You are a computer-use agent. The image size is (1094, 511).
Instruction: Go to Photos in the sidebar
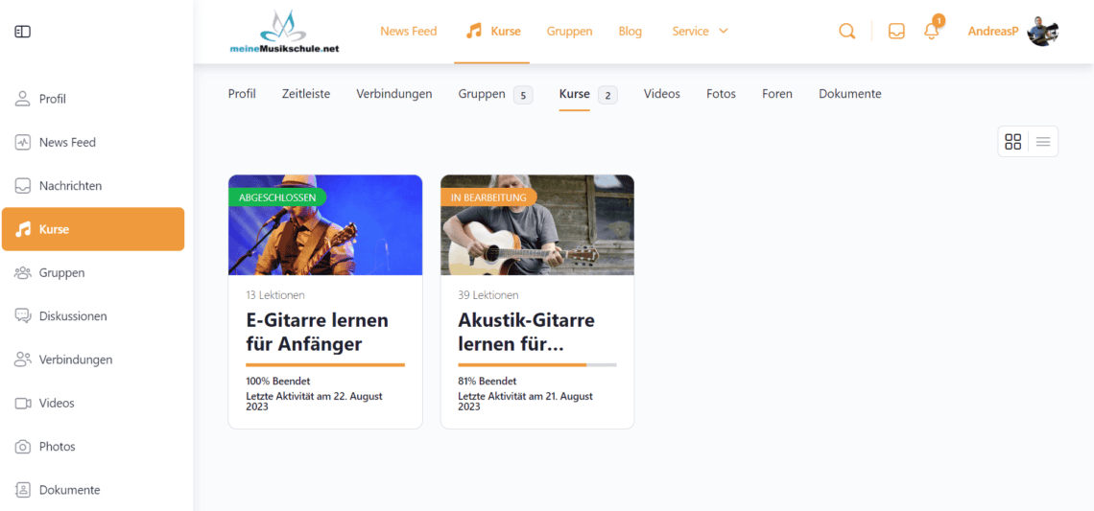point(58,446)
